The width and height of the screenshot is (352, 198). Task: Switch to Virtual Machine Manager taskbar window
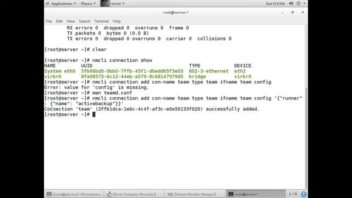(x=195, y=194)
